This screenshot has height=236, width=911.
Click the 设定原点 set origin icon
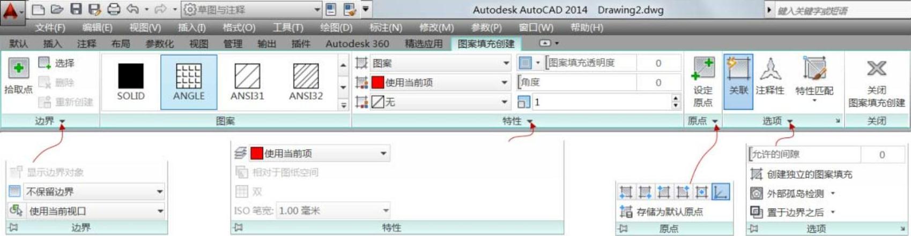703,68
